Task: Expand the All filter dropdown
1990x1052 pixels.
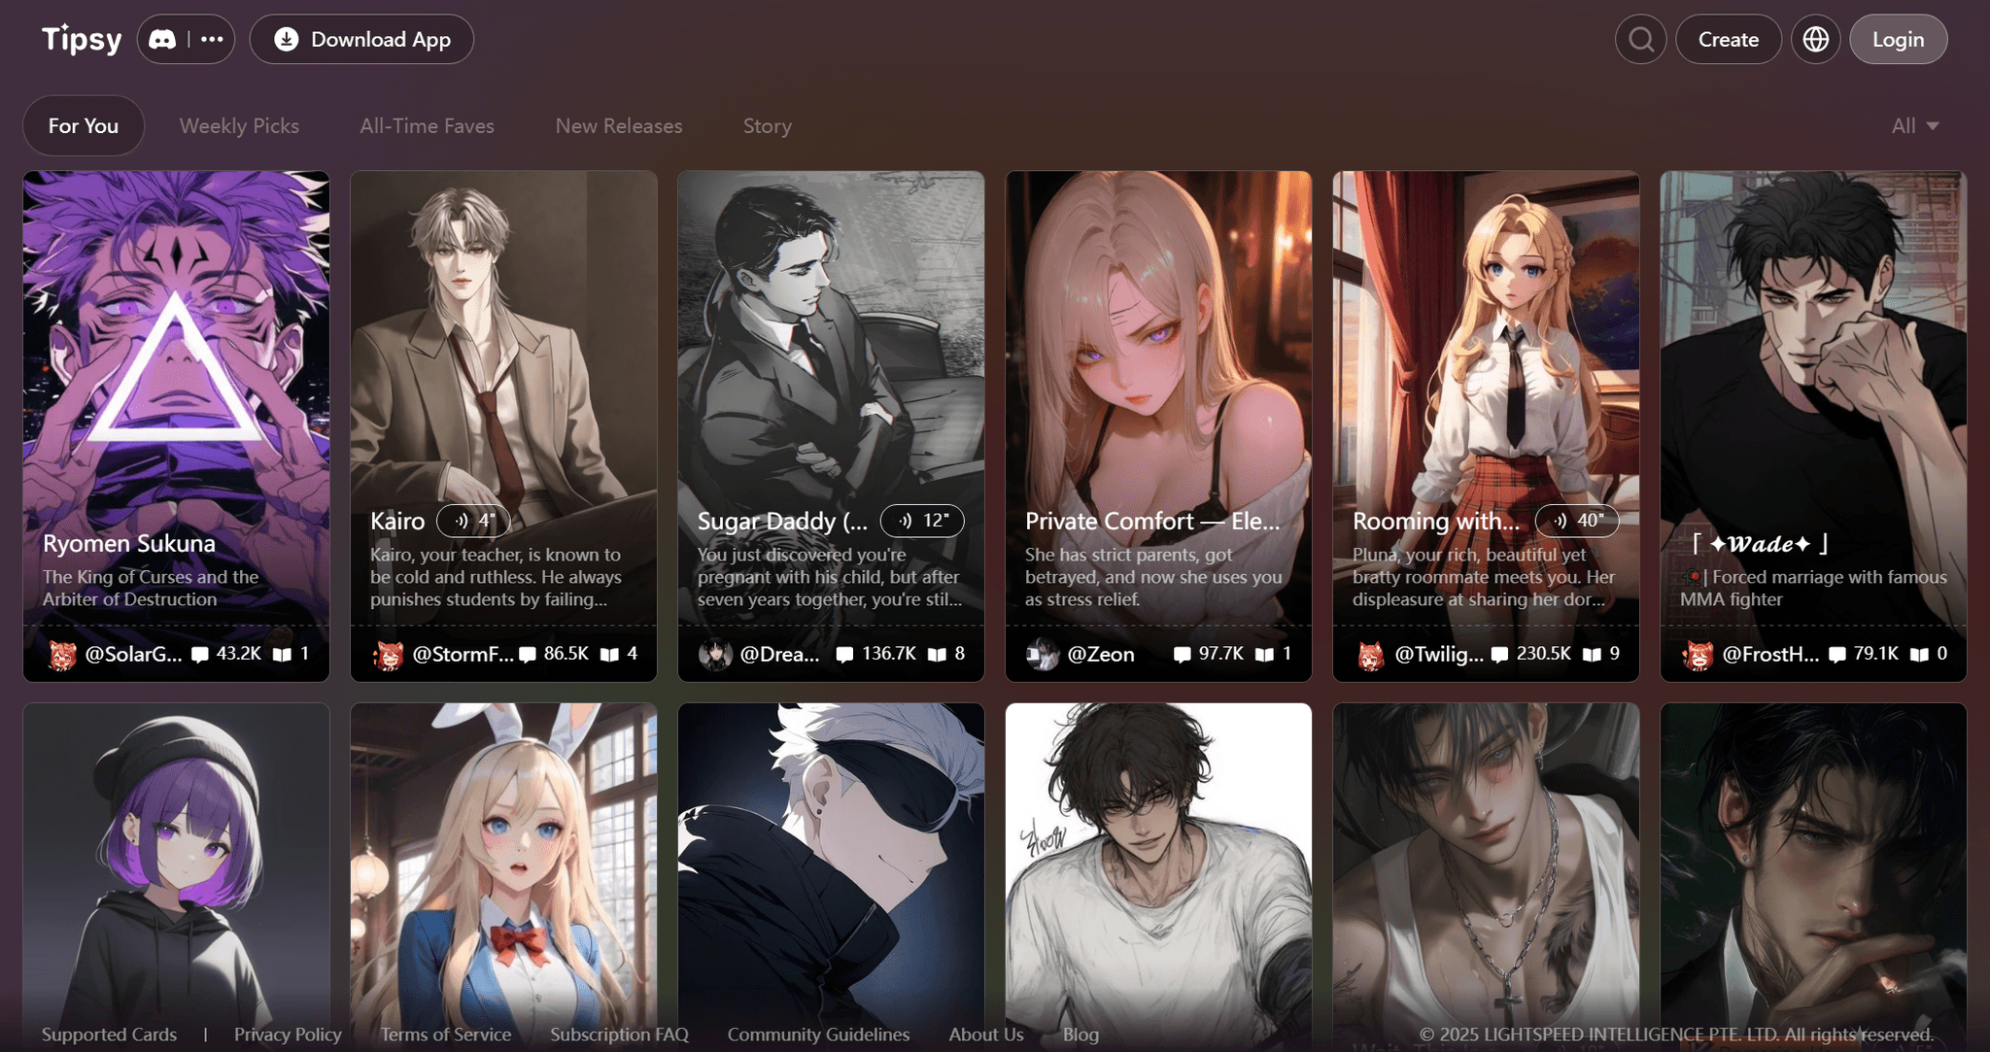Action: point(1914,126)
